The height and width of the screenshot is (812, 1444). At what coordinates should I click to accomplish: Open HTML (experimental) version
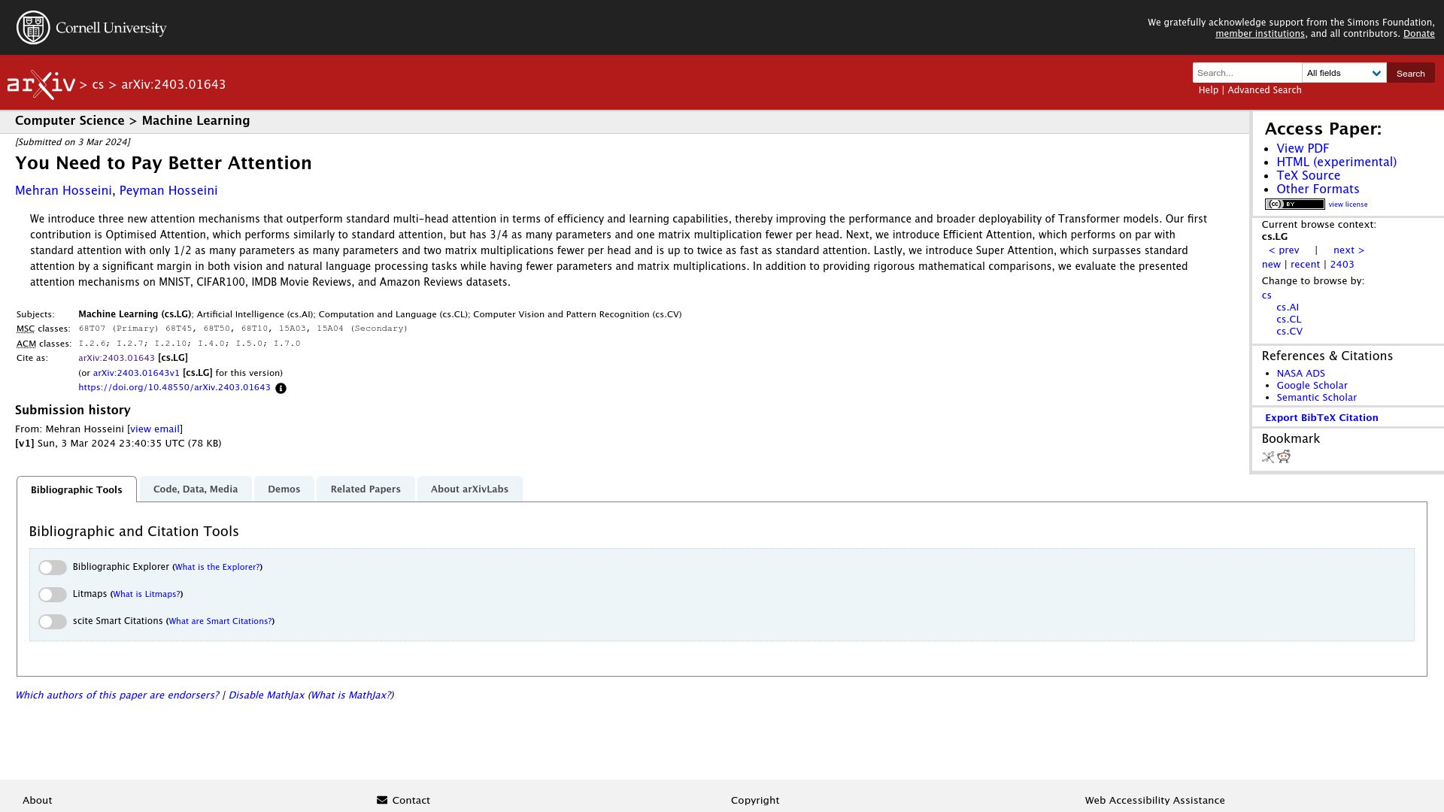point(1336,162)
